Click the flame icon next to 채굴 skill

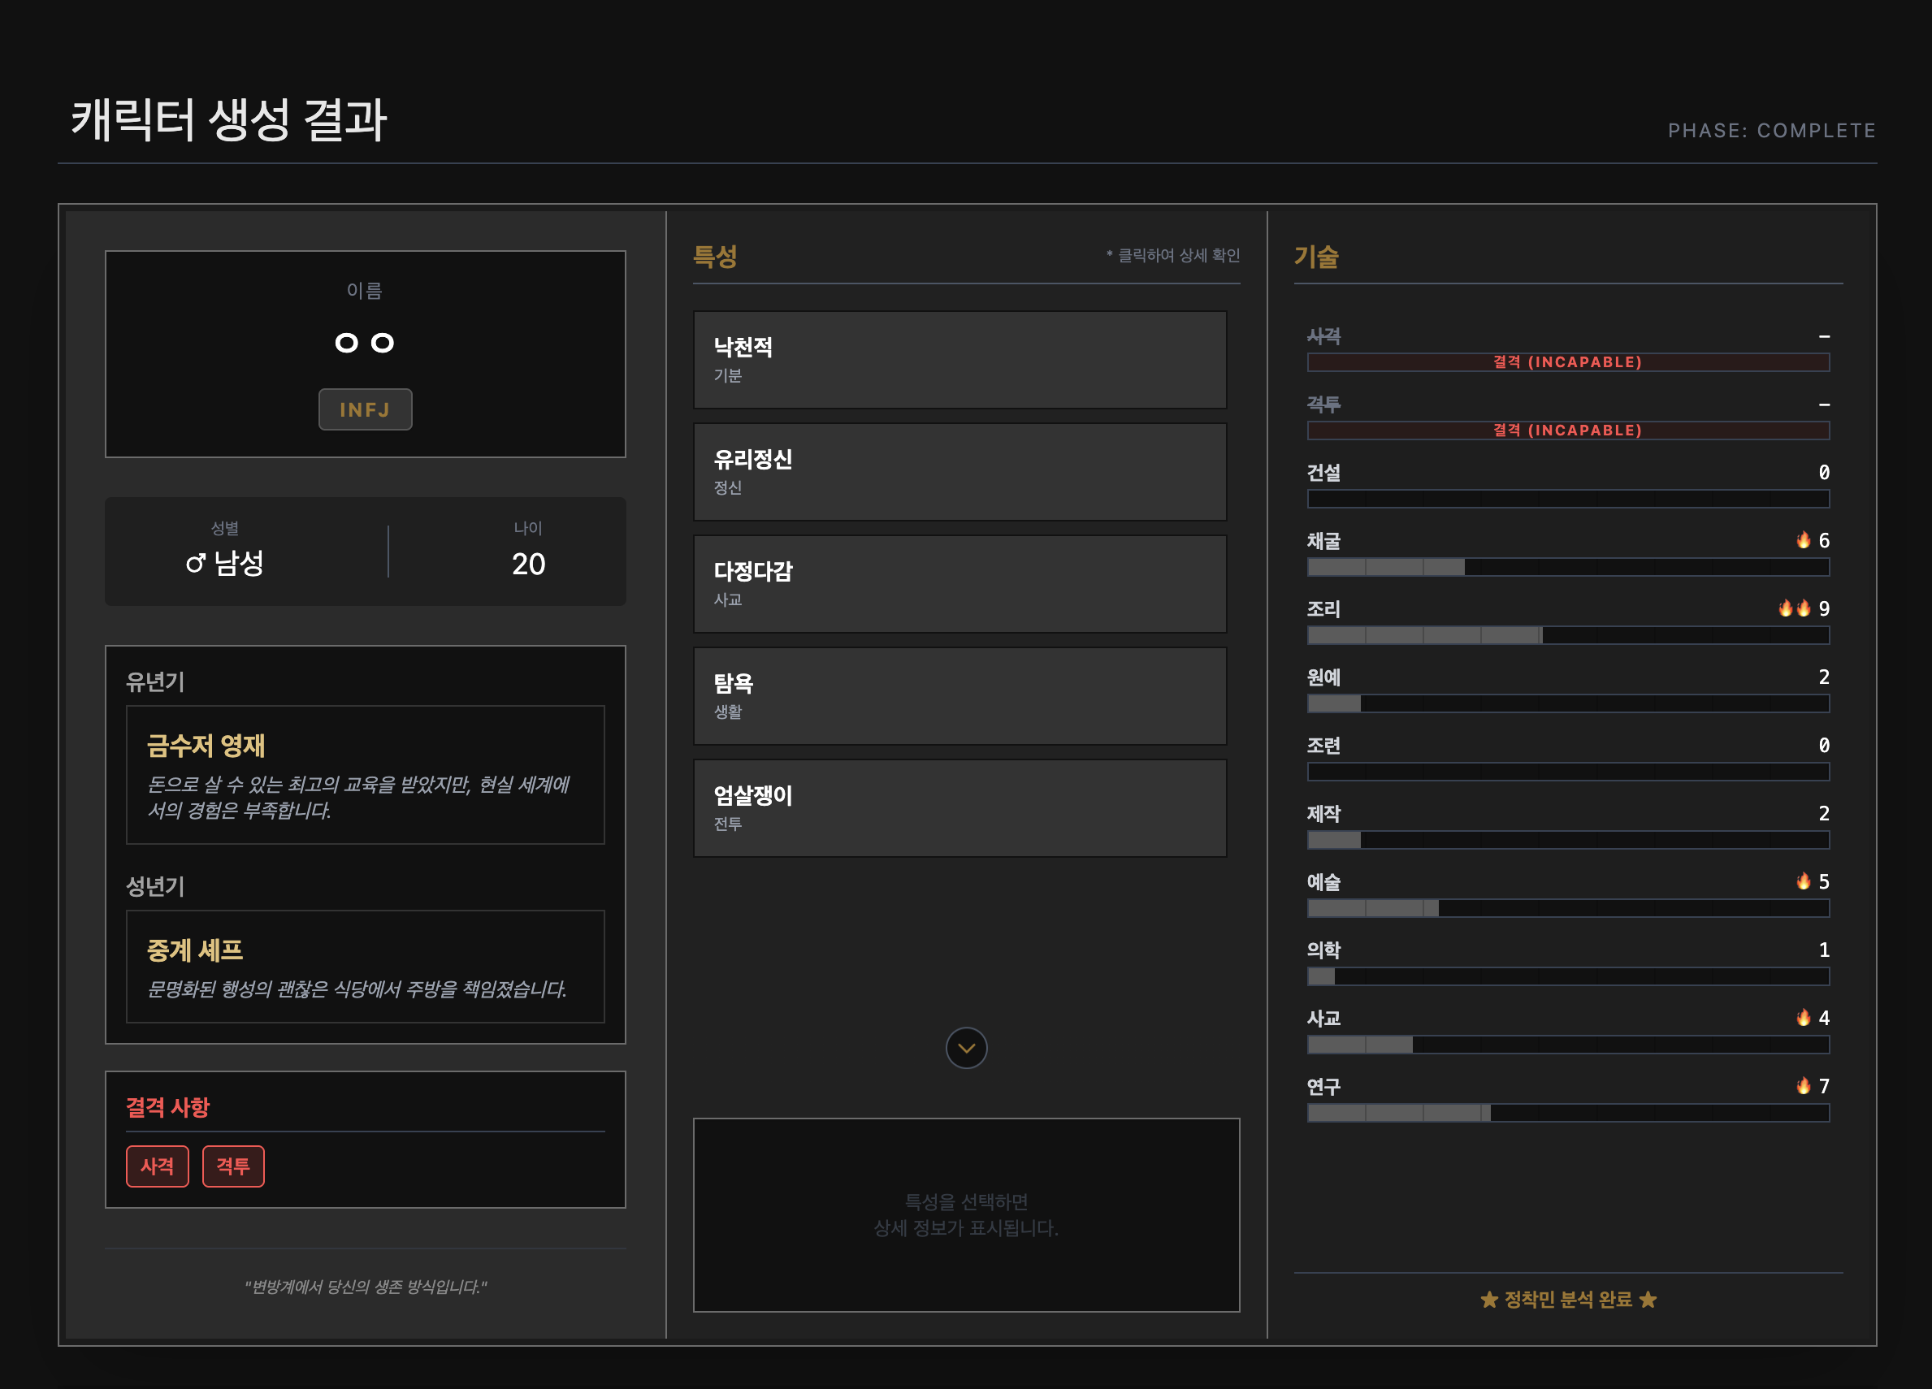[1803, 540]
